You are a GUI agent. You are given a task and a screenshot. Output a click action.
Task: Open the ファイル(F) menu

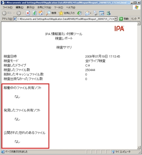point(7,7)
